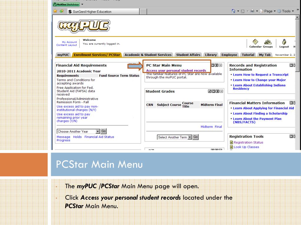Click the page vertical scrollbar up arrow
This screenshot has height=225, width=301.
pyautogui.click(x=297, y=17)
